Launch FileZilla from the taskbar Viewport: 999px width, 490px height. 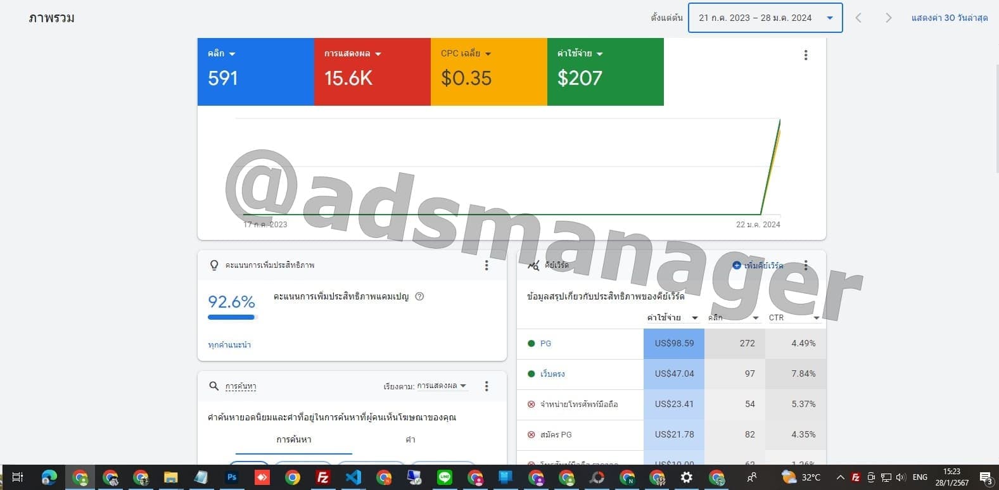[322, 477]
